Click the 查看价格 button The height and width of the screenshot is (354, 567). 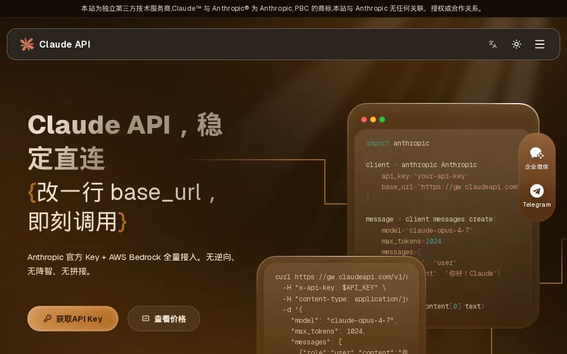point(163,318)
